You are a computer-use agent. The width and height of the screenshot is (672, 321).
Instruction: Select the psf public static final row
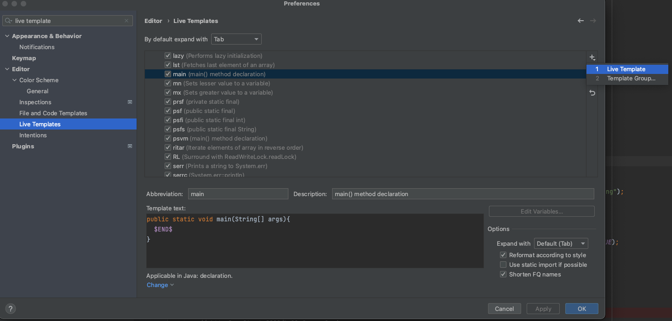click(365, 111)
